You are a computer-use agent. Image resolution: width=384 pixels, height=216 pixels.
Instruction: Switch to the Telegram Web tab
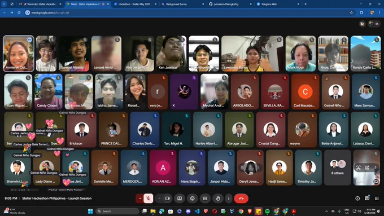pyautogui.click(x=277, y=4)
